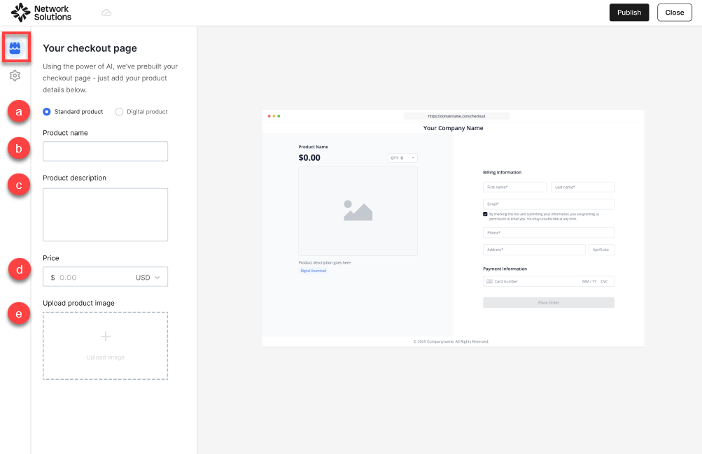This screenshot has width=702, height=454.
Task: Open the USD currency dropdown
Action: [x=148, y=277]
